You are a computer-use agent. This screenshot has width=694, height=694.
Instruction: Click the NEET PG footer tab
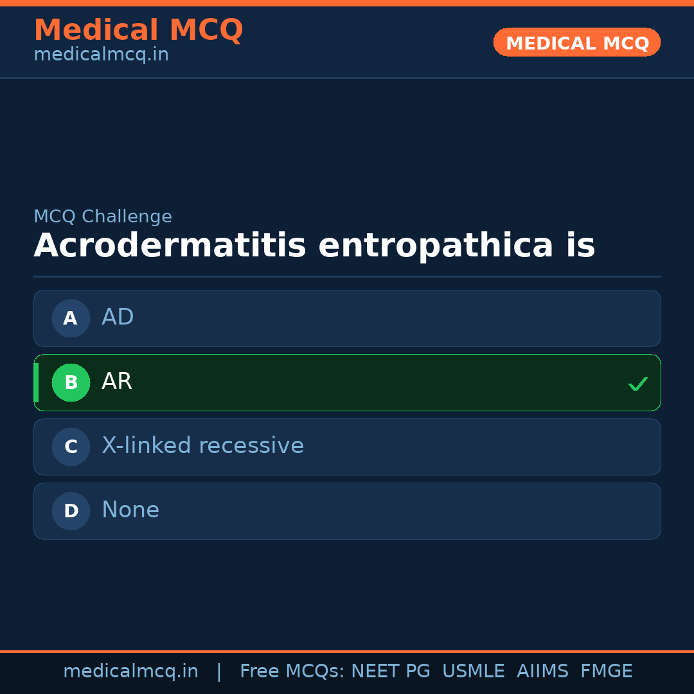tap(390, 671)
